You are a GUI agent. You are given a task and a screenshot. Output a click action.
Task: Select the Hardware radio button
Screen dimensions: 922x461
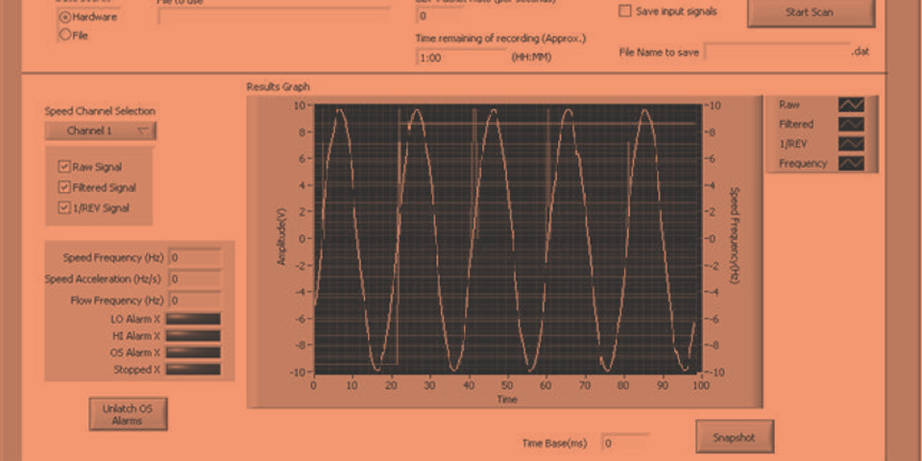65,16
